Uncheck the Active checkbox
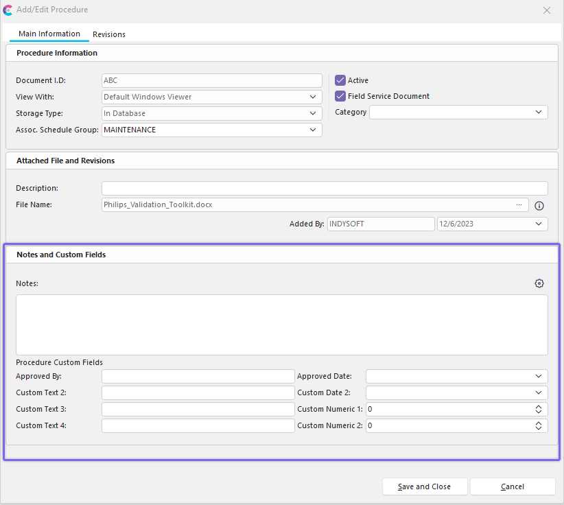 (340, 80)
